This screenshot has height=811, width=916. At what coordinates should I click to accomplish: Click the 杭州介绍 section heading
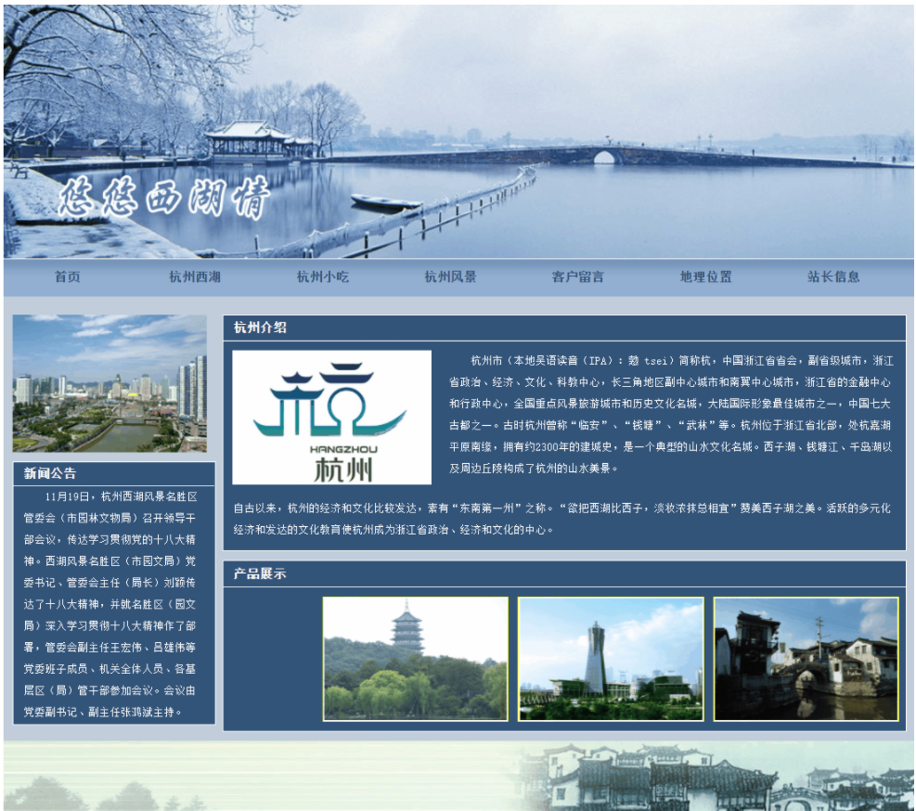(x=260, y=328)
